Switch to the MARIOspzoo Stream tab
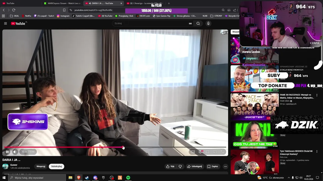323x181 pixels. coord(62,3)
